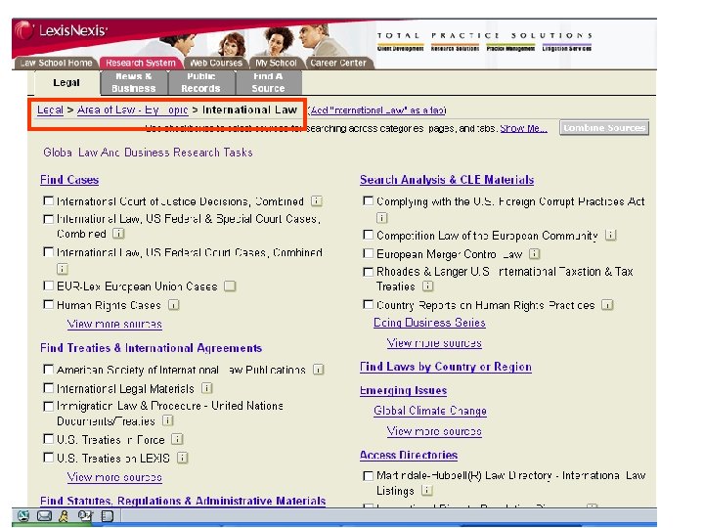
Task: Check U.S. Treaties on LEXIS box
Action: [x=48, y=457]
